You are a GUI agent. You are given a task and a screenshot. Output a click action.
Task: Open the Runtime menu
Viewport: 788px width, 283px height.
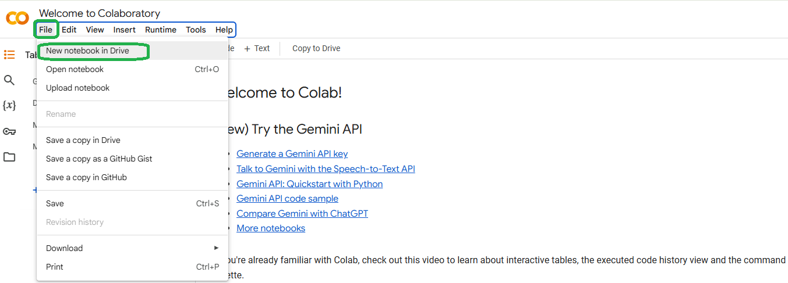(161, 30)
